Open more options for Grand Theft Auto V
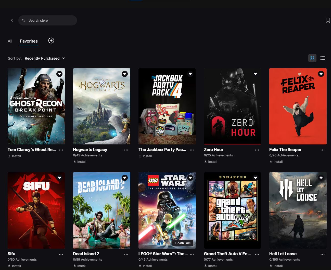This screenshot has width=331, height=270. [x=257, y=254]
